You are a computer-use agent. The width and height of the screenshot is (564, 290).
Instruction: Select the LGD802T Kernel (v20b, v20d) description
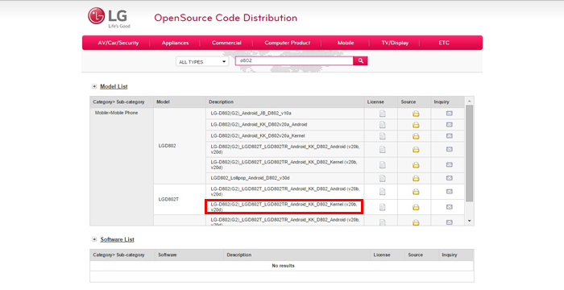tap(284, 207)
